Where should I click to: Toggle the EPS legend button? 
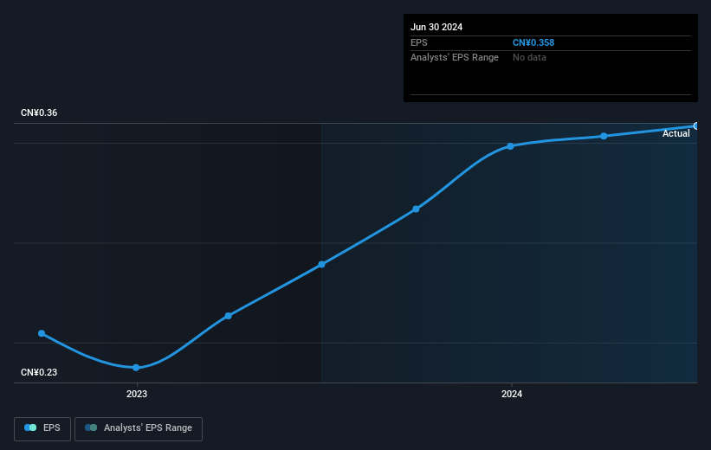coord(42,428)
